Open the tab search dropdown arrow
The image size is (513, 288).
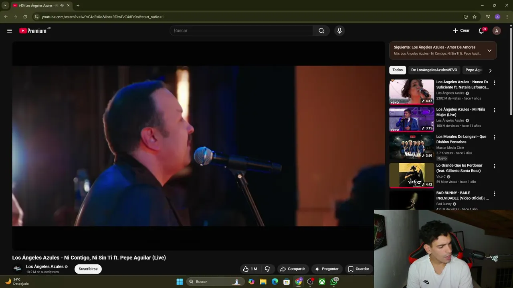(x=5, y=6)
